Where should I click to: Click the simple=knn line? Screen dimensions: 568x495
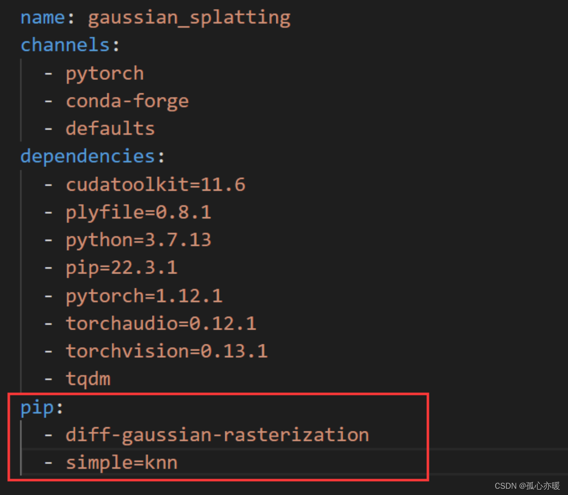tap(121, 463)
